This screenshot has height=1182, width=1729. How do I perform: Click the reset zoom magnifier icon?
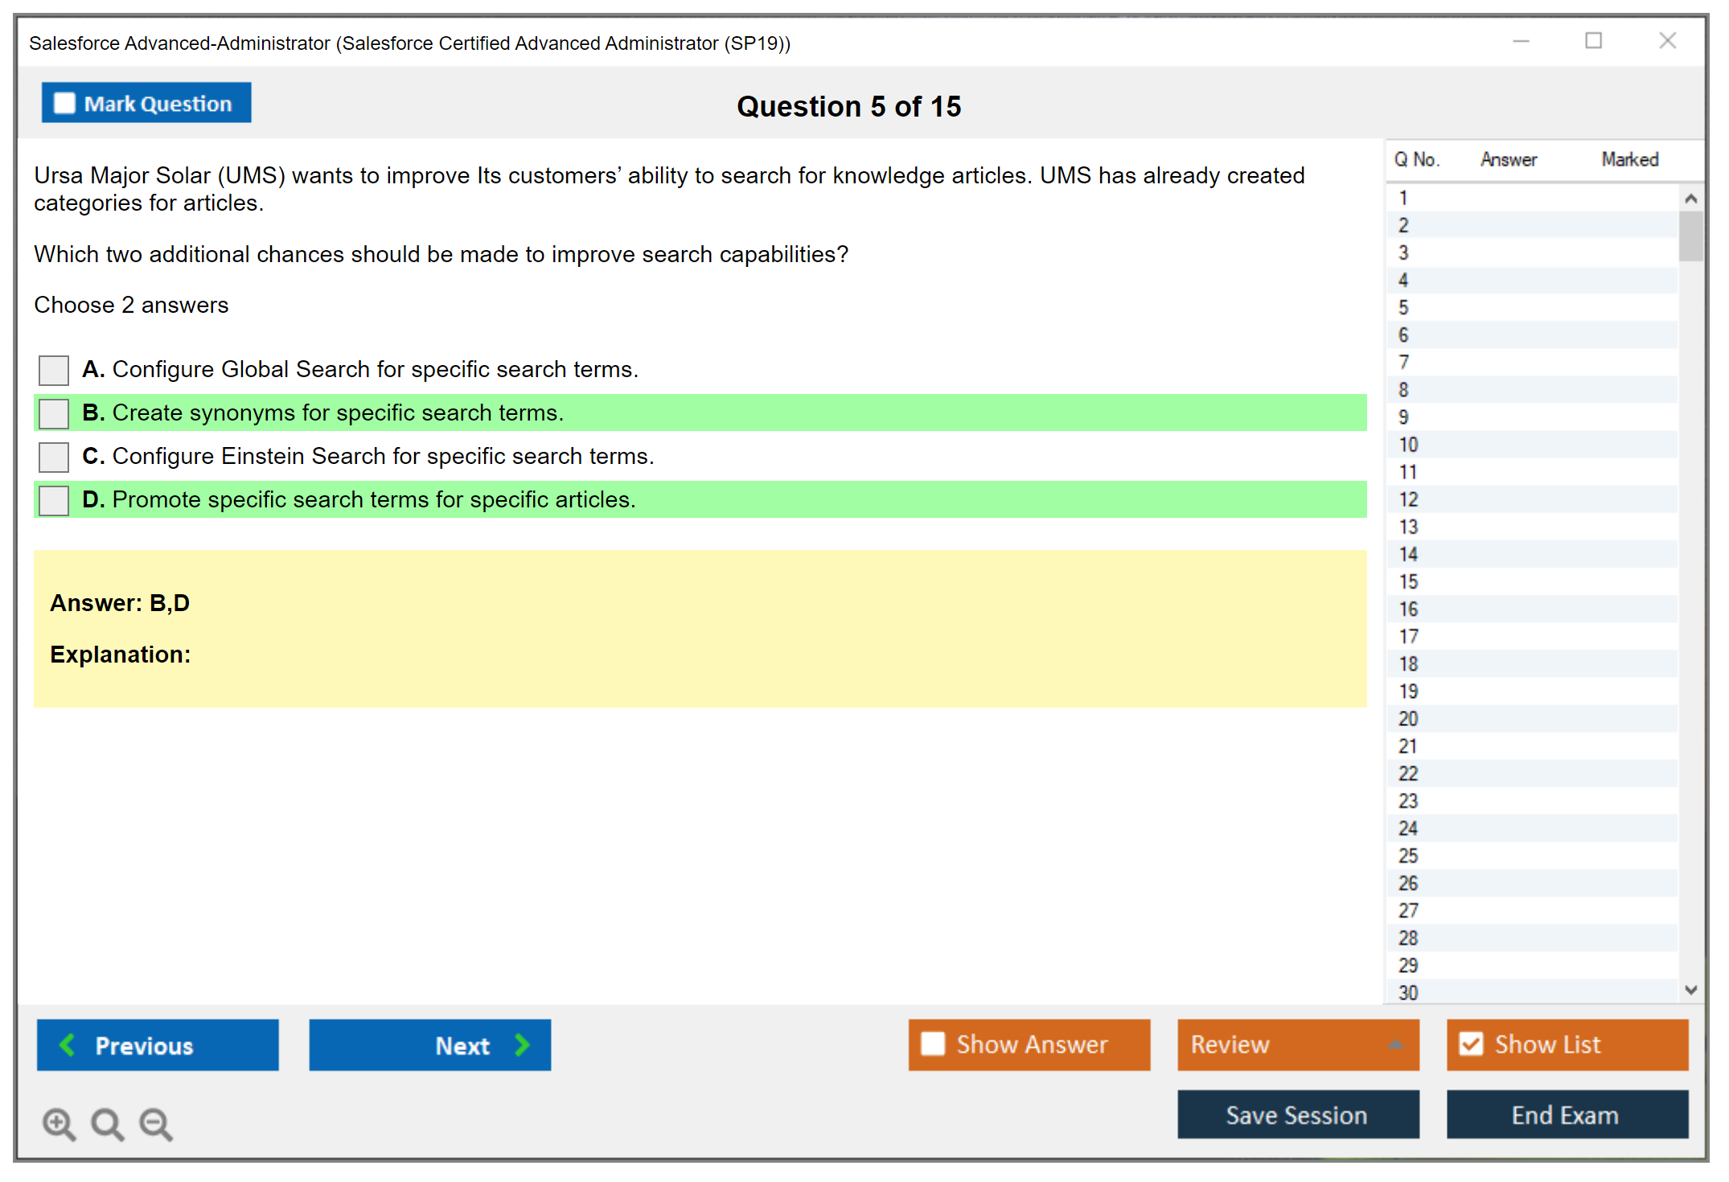(107, 1123)
